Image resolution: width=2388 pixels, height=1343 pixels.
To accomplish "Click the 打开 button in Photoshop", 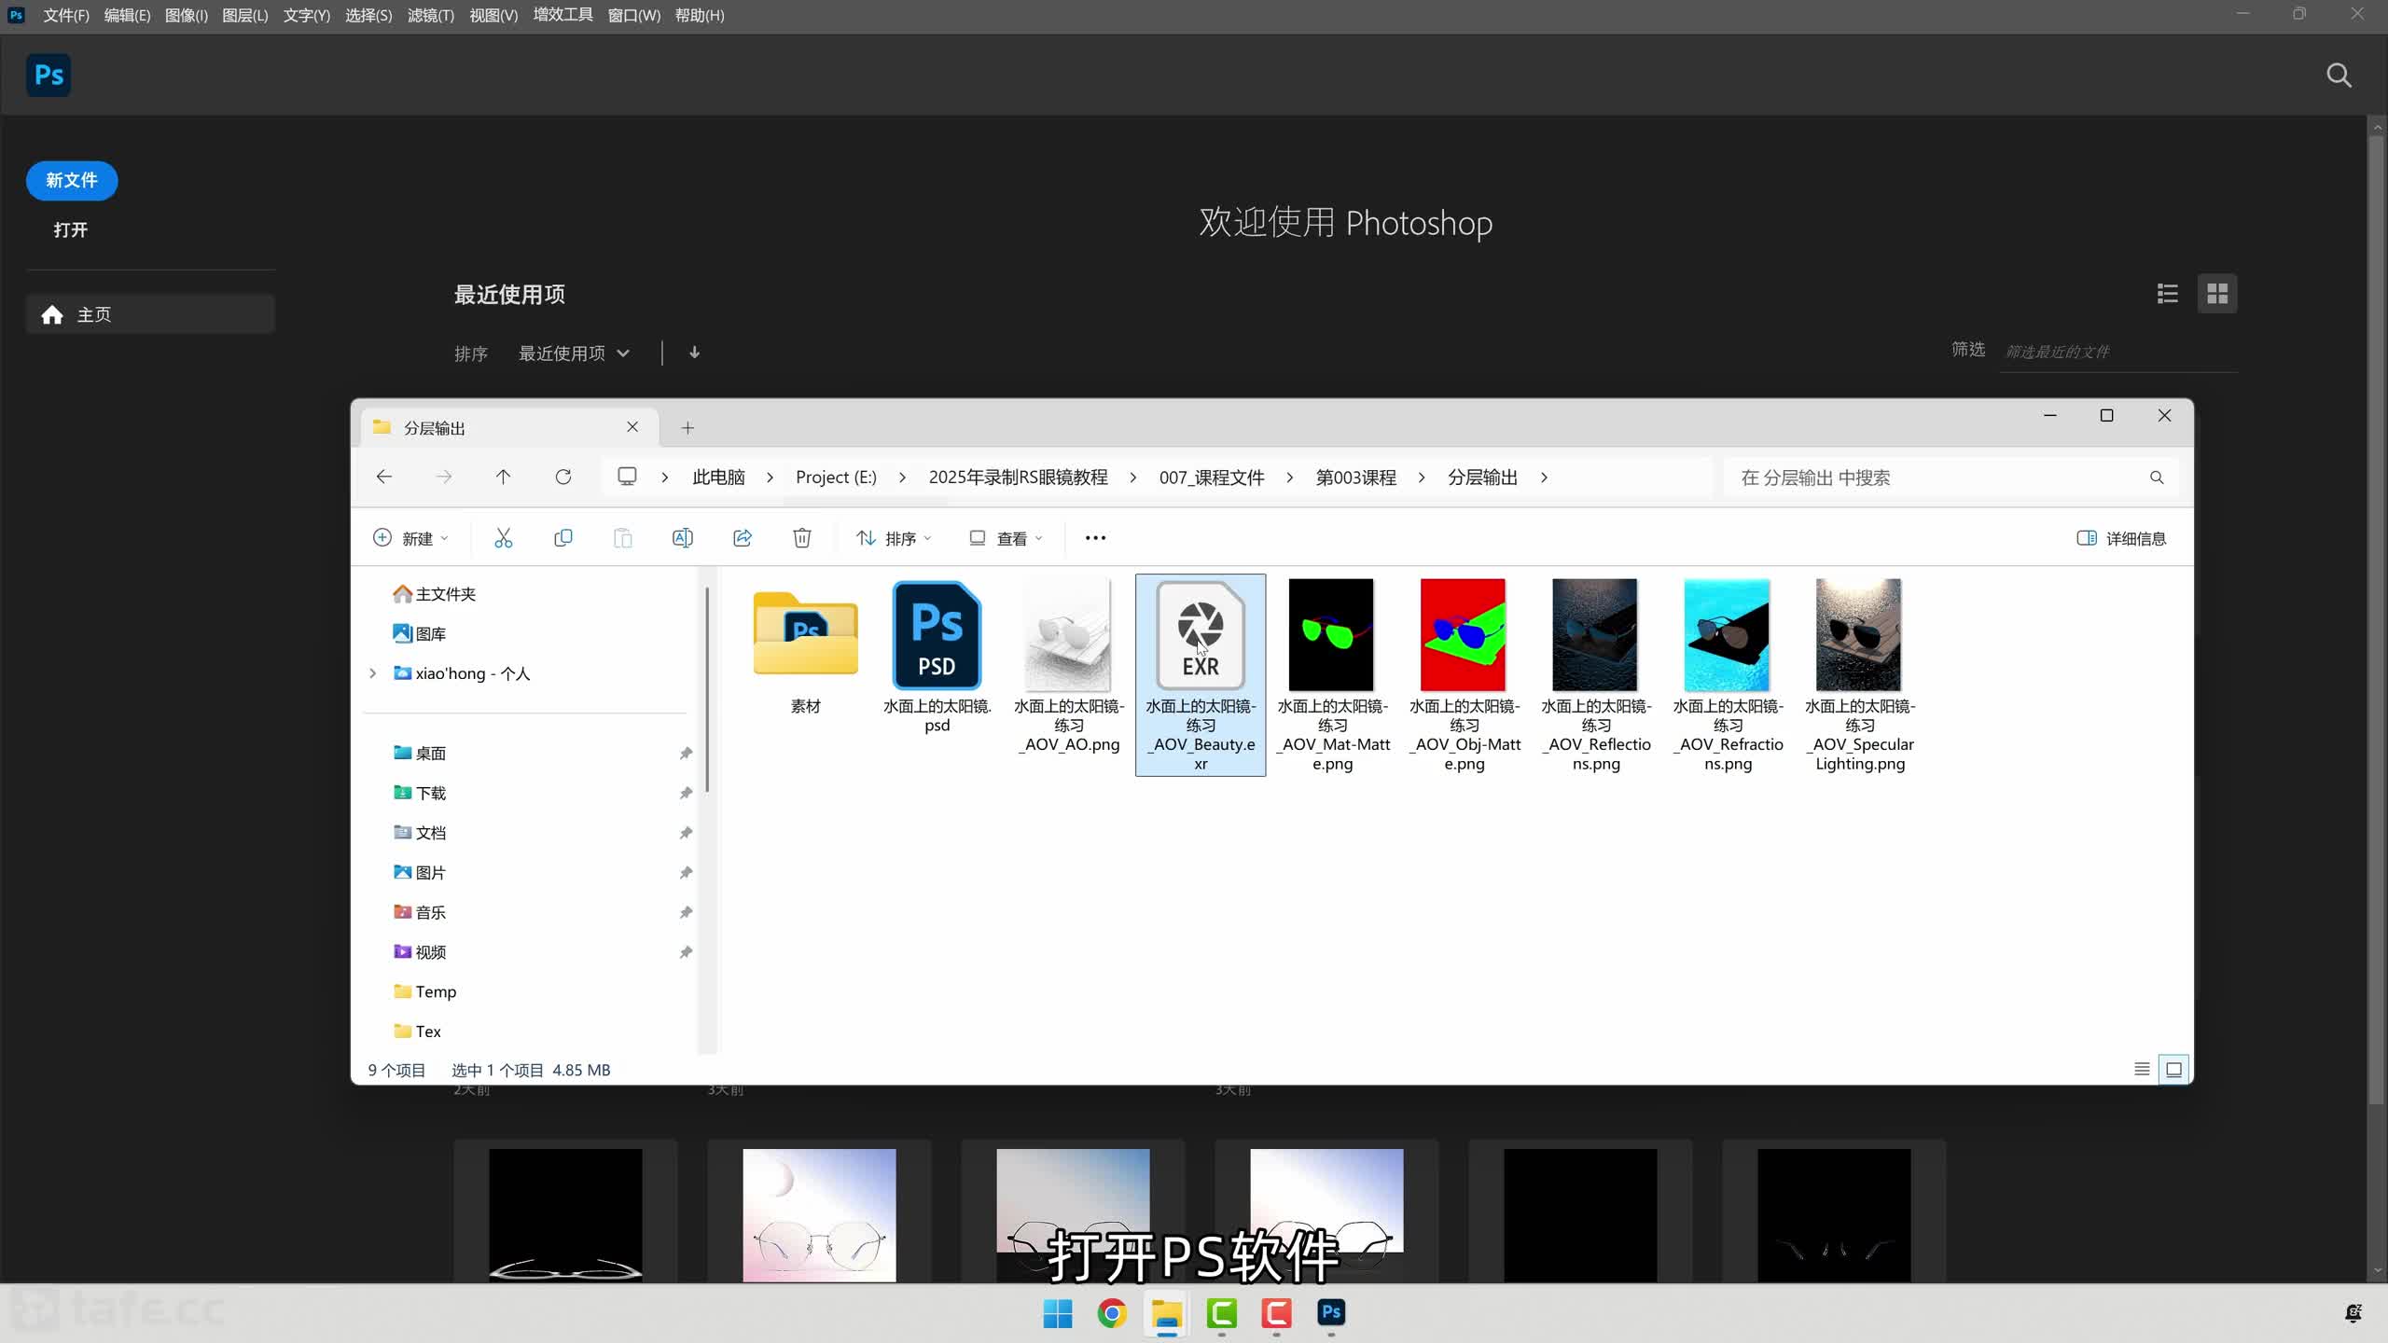I will tap(71, 229).
